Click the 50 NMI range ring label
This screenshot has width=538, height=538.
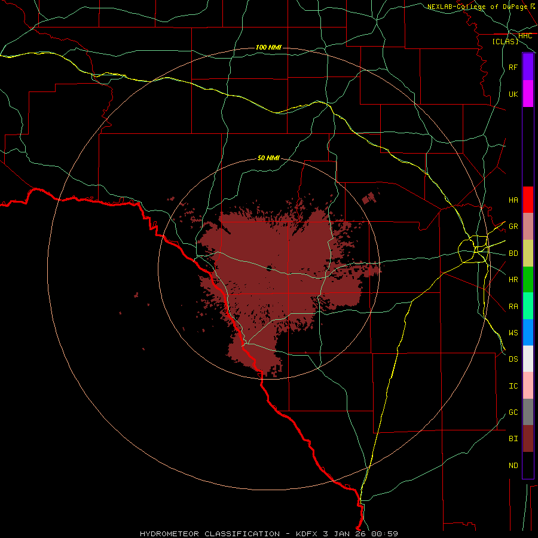(268, 158)
